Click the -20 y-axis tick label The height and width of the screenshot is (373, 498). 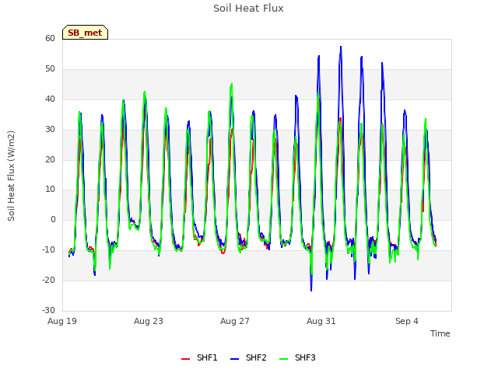pos(48,280)
